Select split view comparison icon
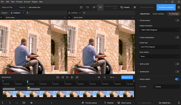Screen dimensions: 181x105 pos(94,7)
